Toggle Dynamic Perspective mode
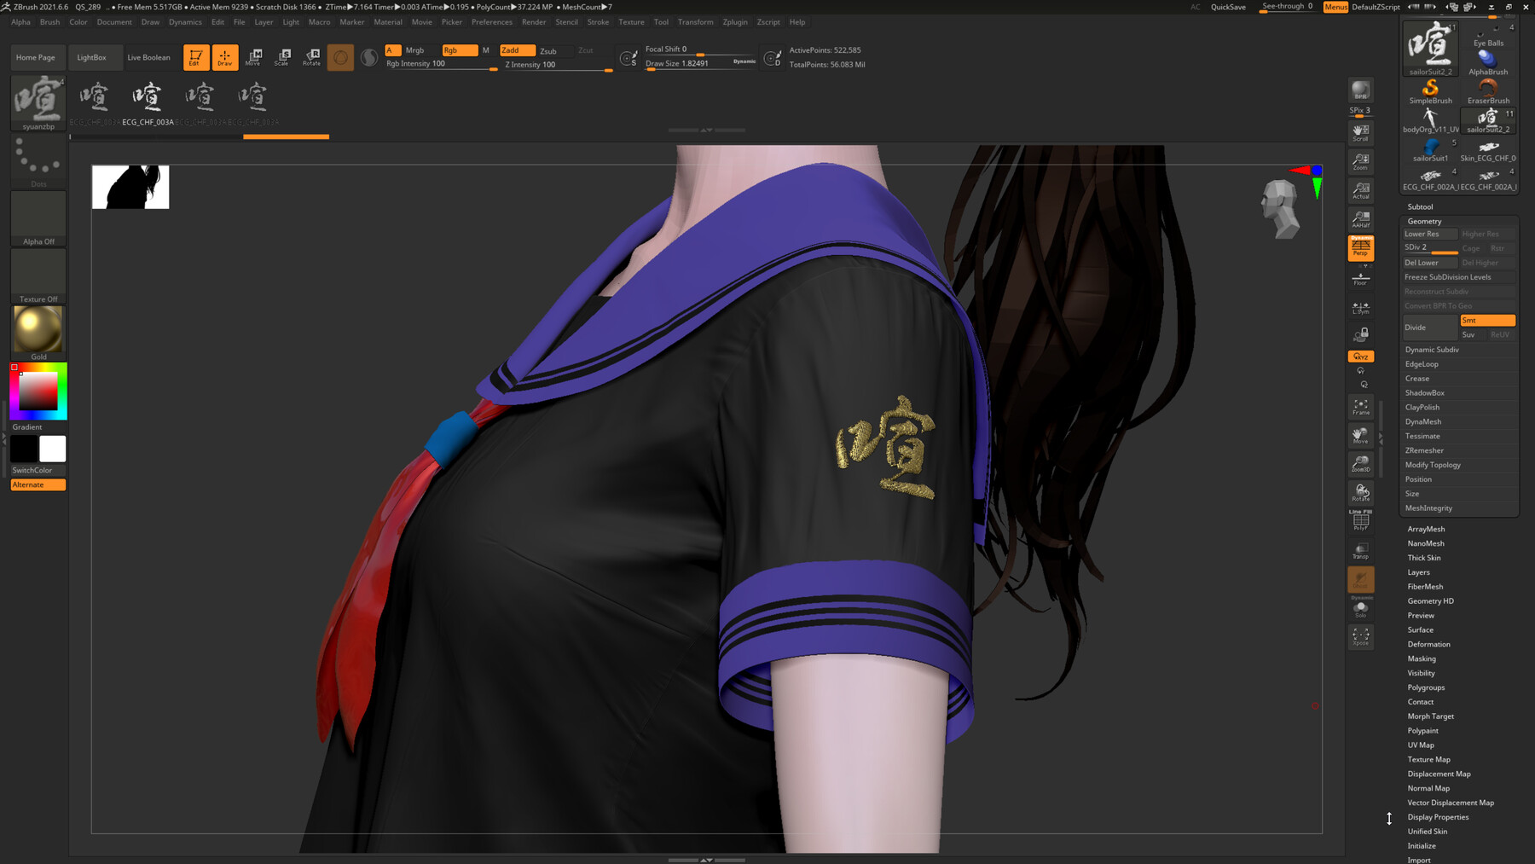The width and height of the screenshot is (1535, 864). point(1360,247)
